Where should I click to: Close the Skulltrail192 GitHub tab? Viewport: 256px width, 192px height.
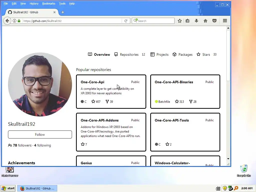tap(54, 12)
